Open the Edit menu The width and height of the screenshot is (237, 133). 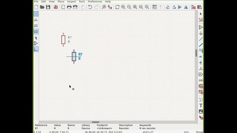coord(44,1)
